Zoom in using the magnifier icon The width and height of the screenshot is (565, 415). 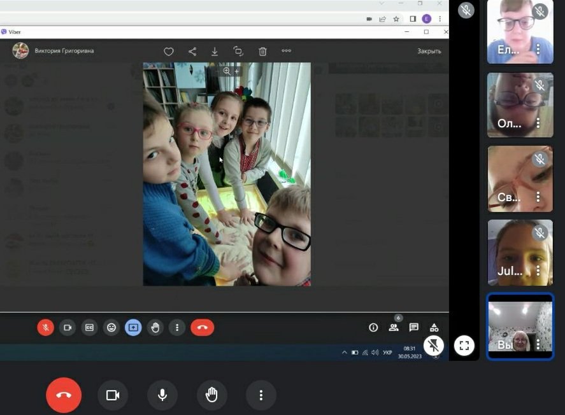point(227,71)
